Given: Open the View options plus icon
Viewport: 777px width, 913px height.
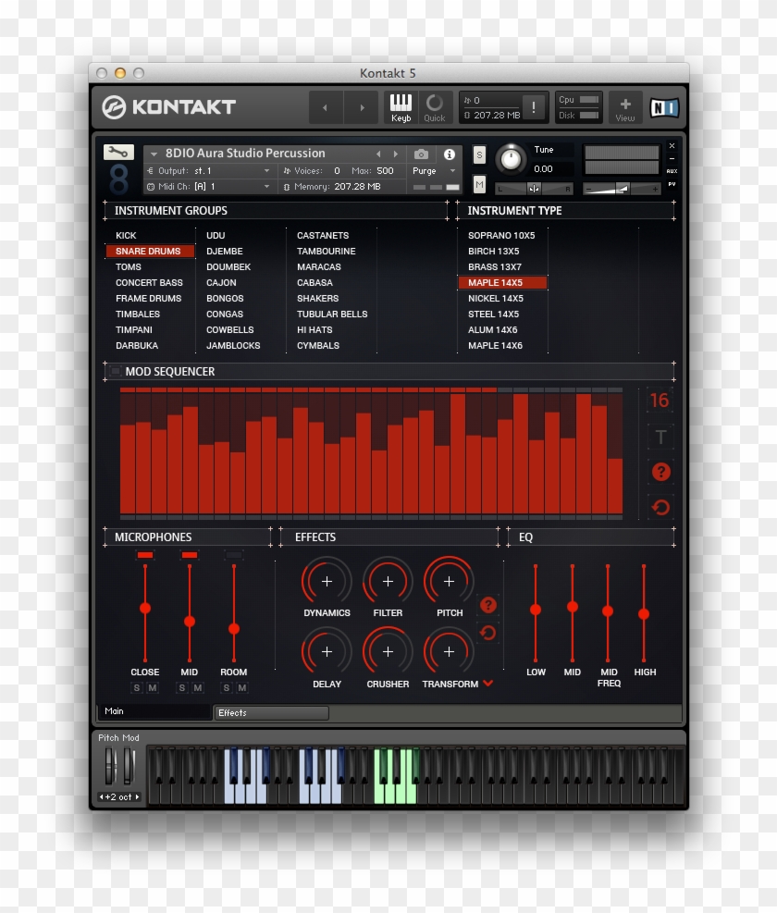Looking at the screenshot, I should [625, 107].
